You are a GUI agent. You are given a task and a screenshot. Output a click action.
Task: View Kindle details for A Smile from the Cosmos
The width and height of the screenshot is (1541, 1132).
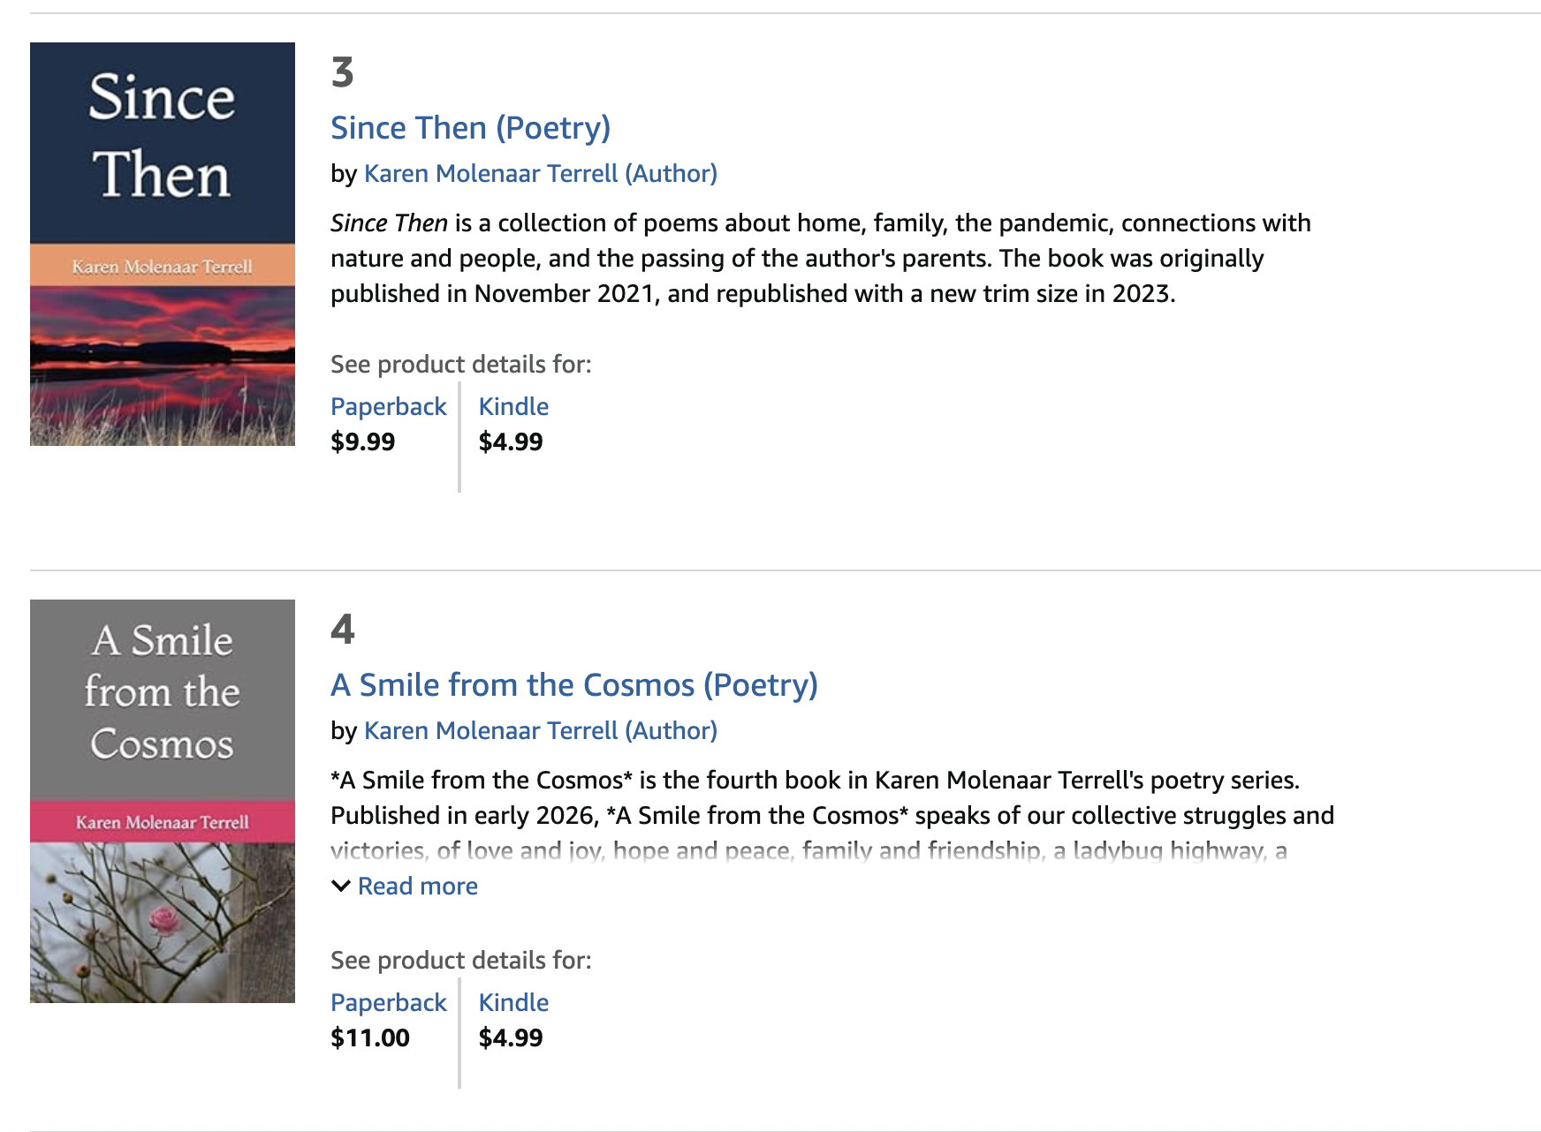(513, 1003)
